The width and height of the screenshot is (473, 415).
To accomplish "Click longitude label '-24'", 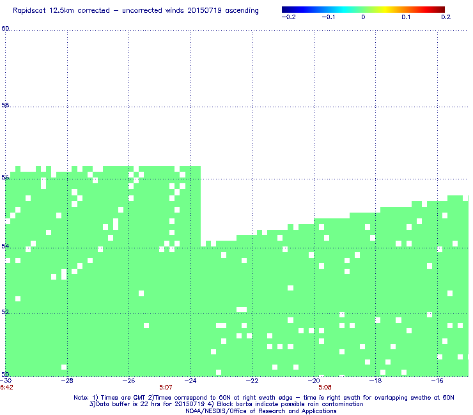I will click(x=190, y=381).
